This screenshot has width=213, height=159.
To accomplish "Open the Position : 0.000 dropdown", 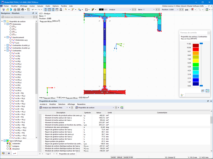I will (177, 9).
